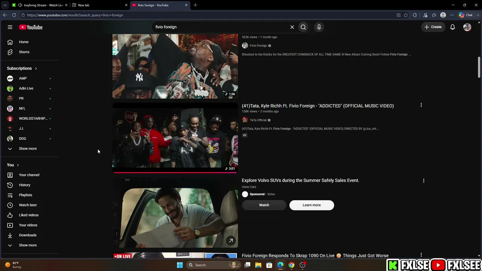This screenshot has height=271, width=482.
Task: Click the page vertical scrollbar thumb
Action: (479, 67)
